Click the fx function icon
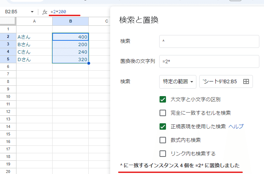The height and width of the screenshot is (174, 264). tap(45, 12)
